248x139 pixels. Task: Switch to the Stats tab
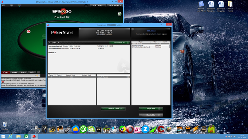click(23, 72)
